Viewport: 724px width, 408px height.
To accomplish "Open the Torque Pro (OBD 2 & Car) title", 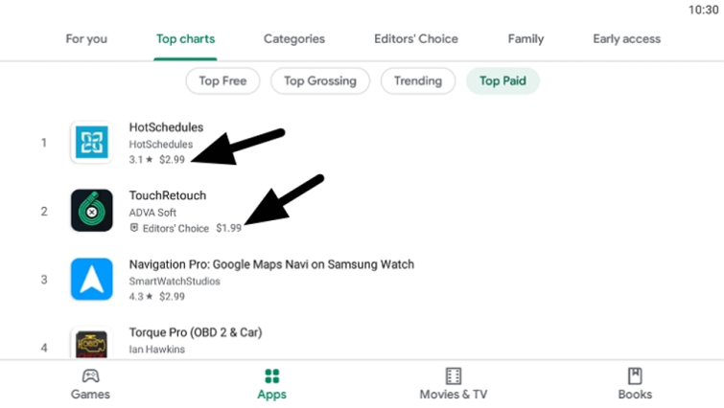I will pyautogui.click(x=196, y=332).
